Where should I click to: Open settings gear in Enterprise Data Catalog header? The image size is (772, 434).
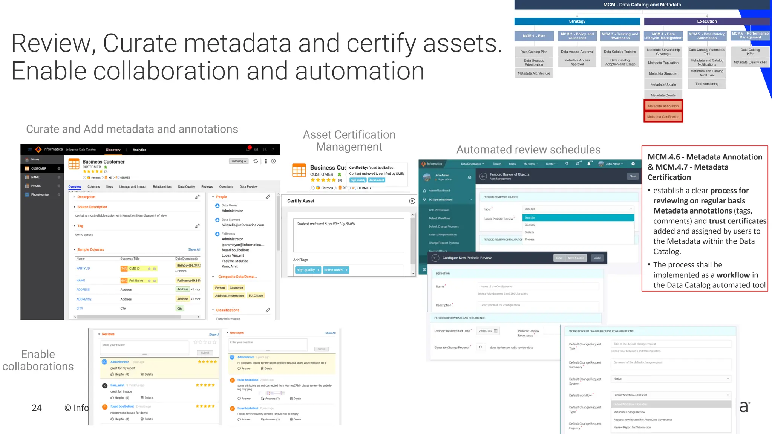[x=256, y=150]
